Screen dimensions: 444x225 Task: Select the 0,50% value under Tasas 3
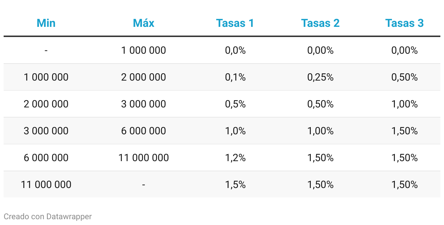(x=404, y=77)
